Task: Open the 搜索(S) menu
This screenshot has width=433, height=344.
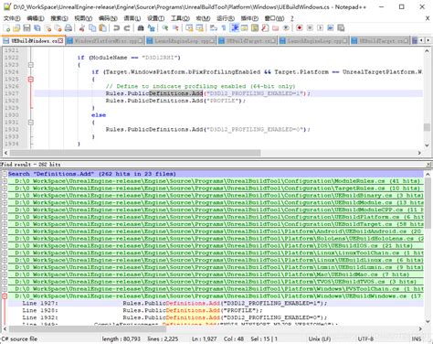Action: tap(59, 18)
